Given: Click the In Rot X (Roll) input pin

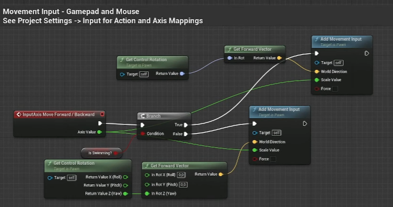Looking at the screenshot, I should coord(147,175).
